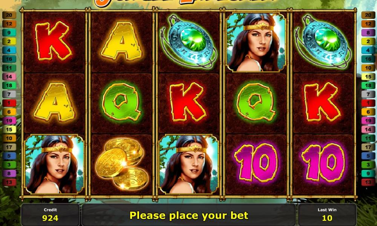The height and width of the screenshot is (226, 377).
Task: Toggle payline 13 indicator on the right side
Action: 368,182
